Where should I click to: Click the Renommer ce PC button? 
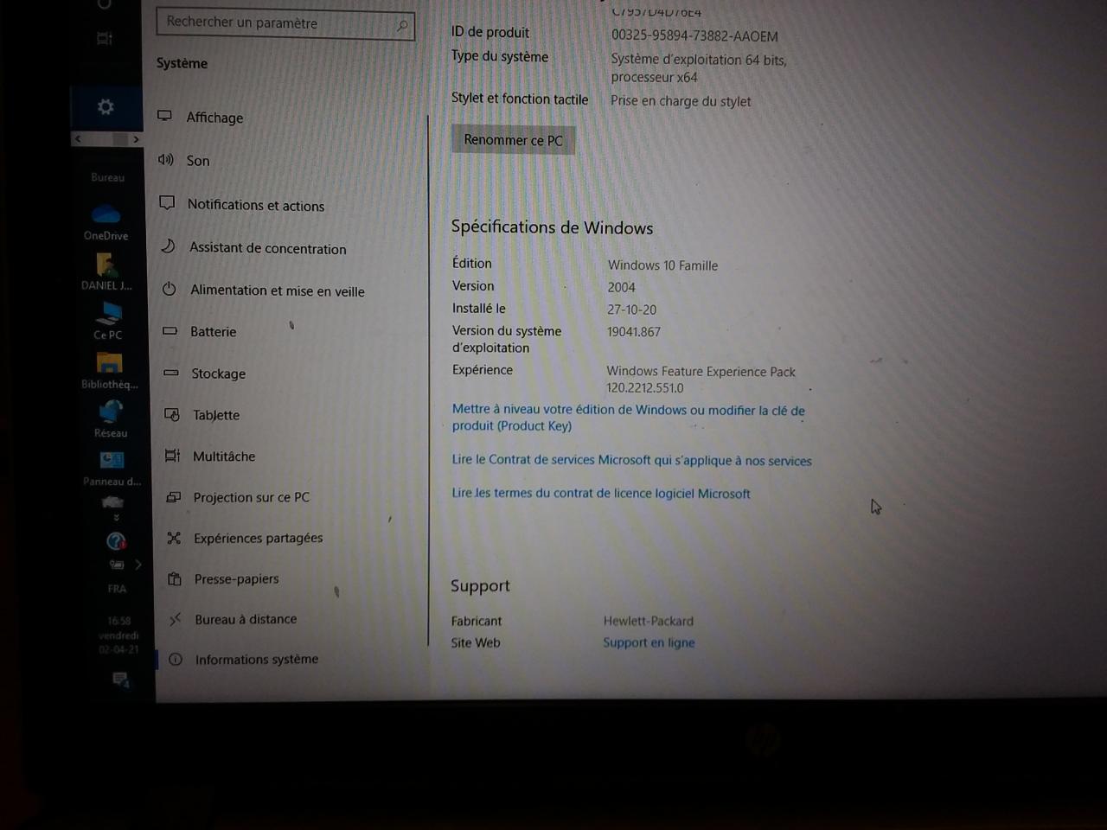(x=513, y=140)
